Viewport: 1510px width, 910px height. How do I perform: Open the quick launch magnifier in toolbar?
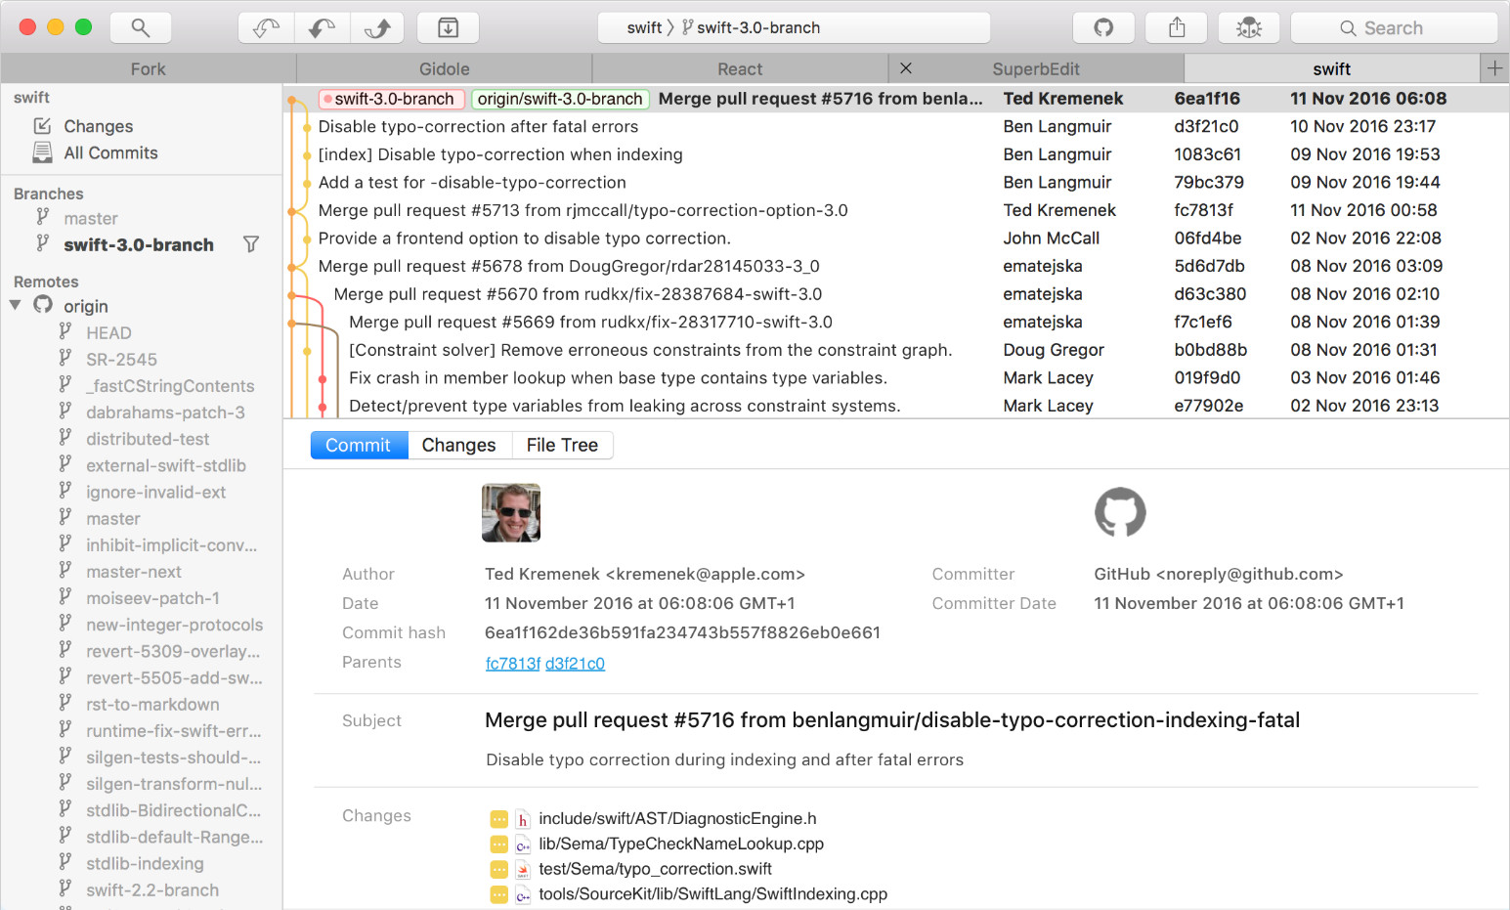[x=141, y=27]
